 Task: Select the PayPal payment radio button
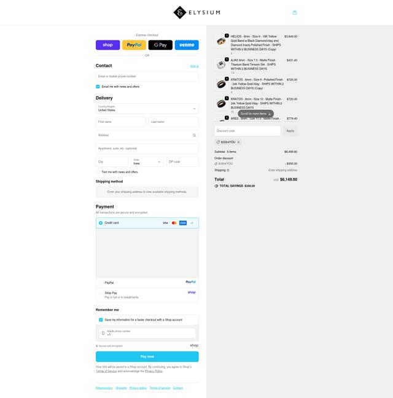(x=101, y=283)
